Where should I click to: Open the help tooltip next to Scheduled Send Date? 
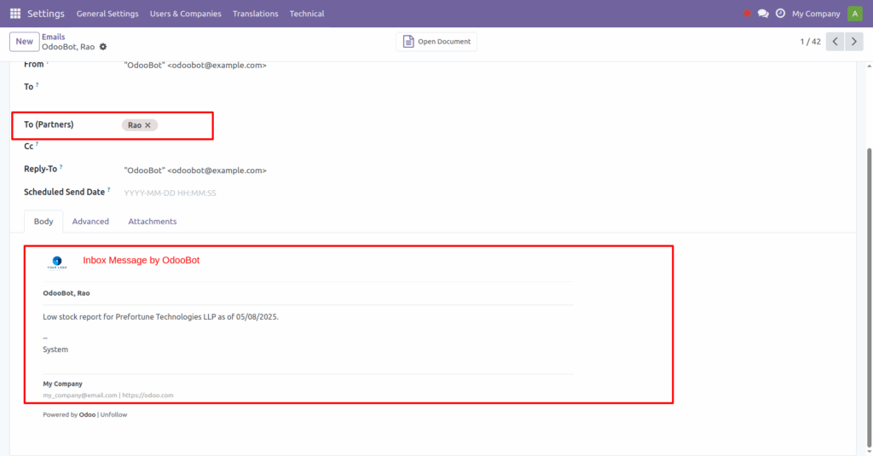pyautogui.click(x=108, y=190)
